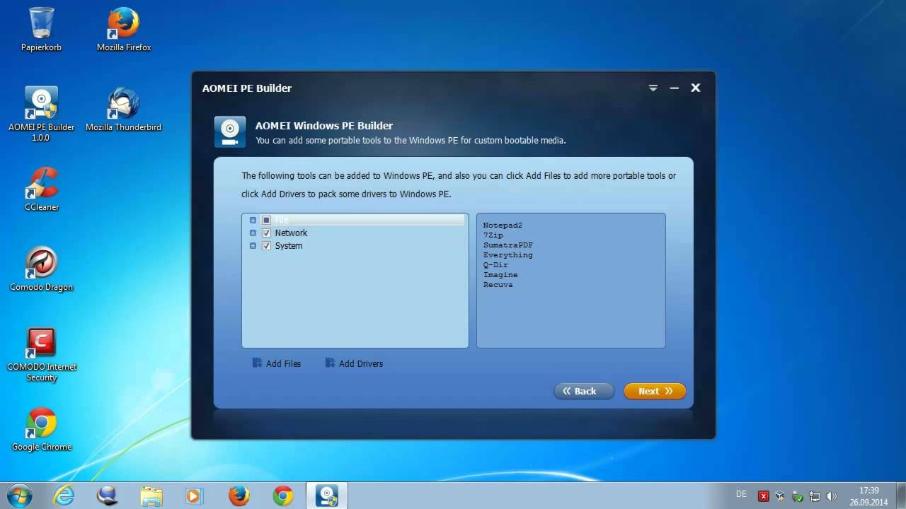Viewport: 906px width, 509px height.
Task: Open Chrome from the taskbar
Action: pyautogui.click(x=283, y=496)
